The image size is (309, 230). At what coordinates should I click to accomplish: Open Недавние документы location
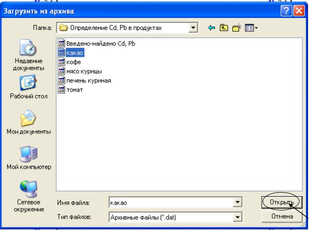(x=28, y=55)
